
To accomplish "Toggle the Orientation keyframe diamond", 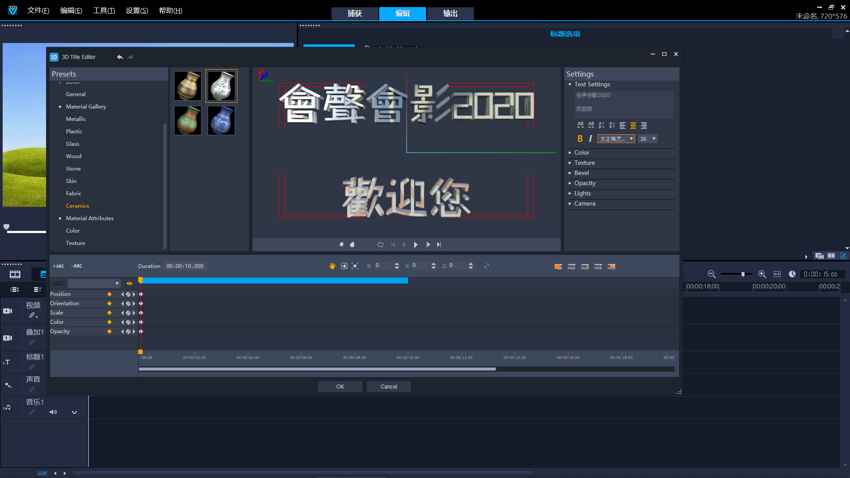I will tap(109, 303).
